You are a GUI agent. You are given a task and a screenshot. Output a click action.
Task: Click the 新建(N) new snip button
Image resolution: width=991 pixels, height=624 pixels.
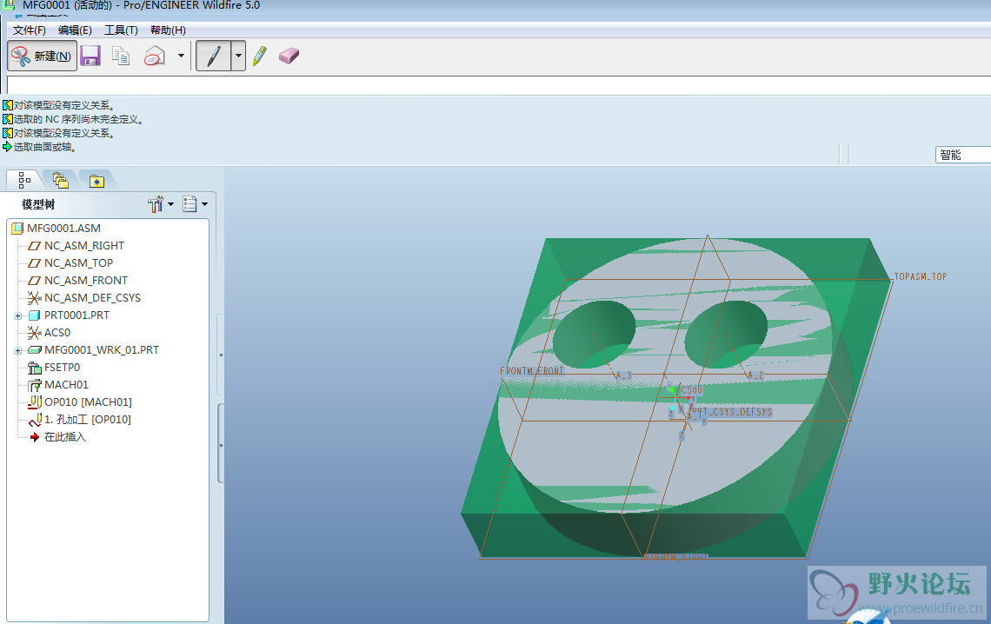43,56
